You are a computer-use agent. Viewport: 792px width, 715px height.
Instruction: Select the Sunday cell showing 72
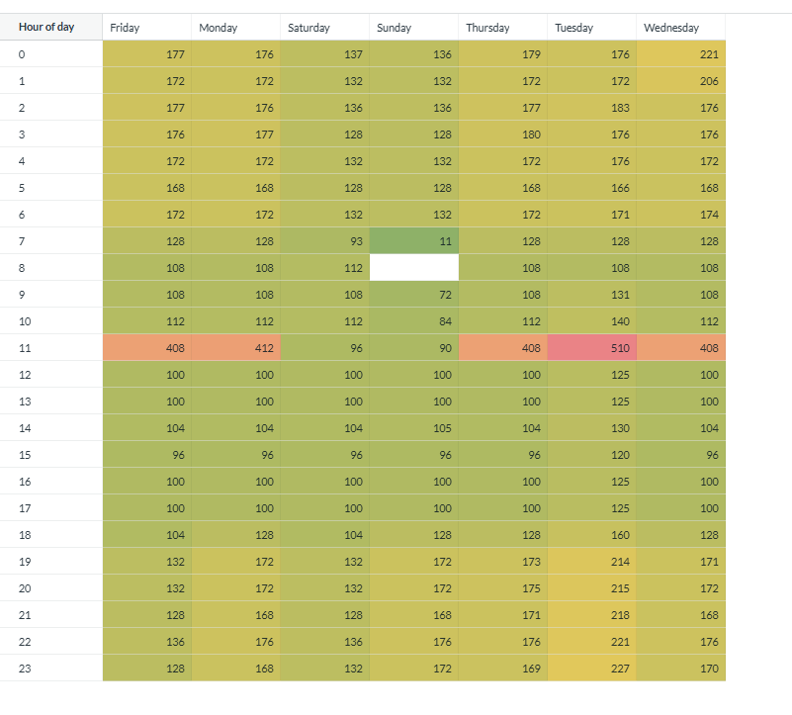pos(413,295)
